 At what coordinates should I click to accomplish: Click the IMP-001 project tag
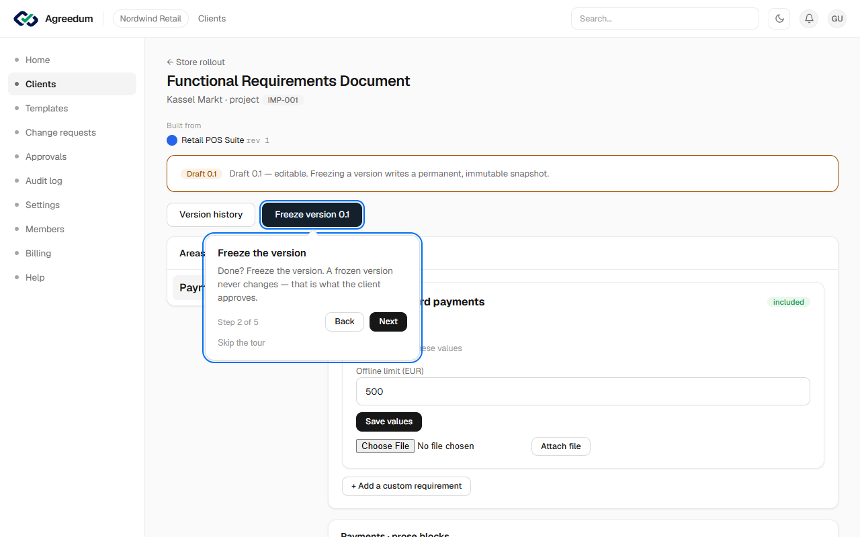(283, 100)
